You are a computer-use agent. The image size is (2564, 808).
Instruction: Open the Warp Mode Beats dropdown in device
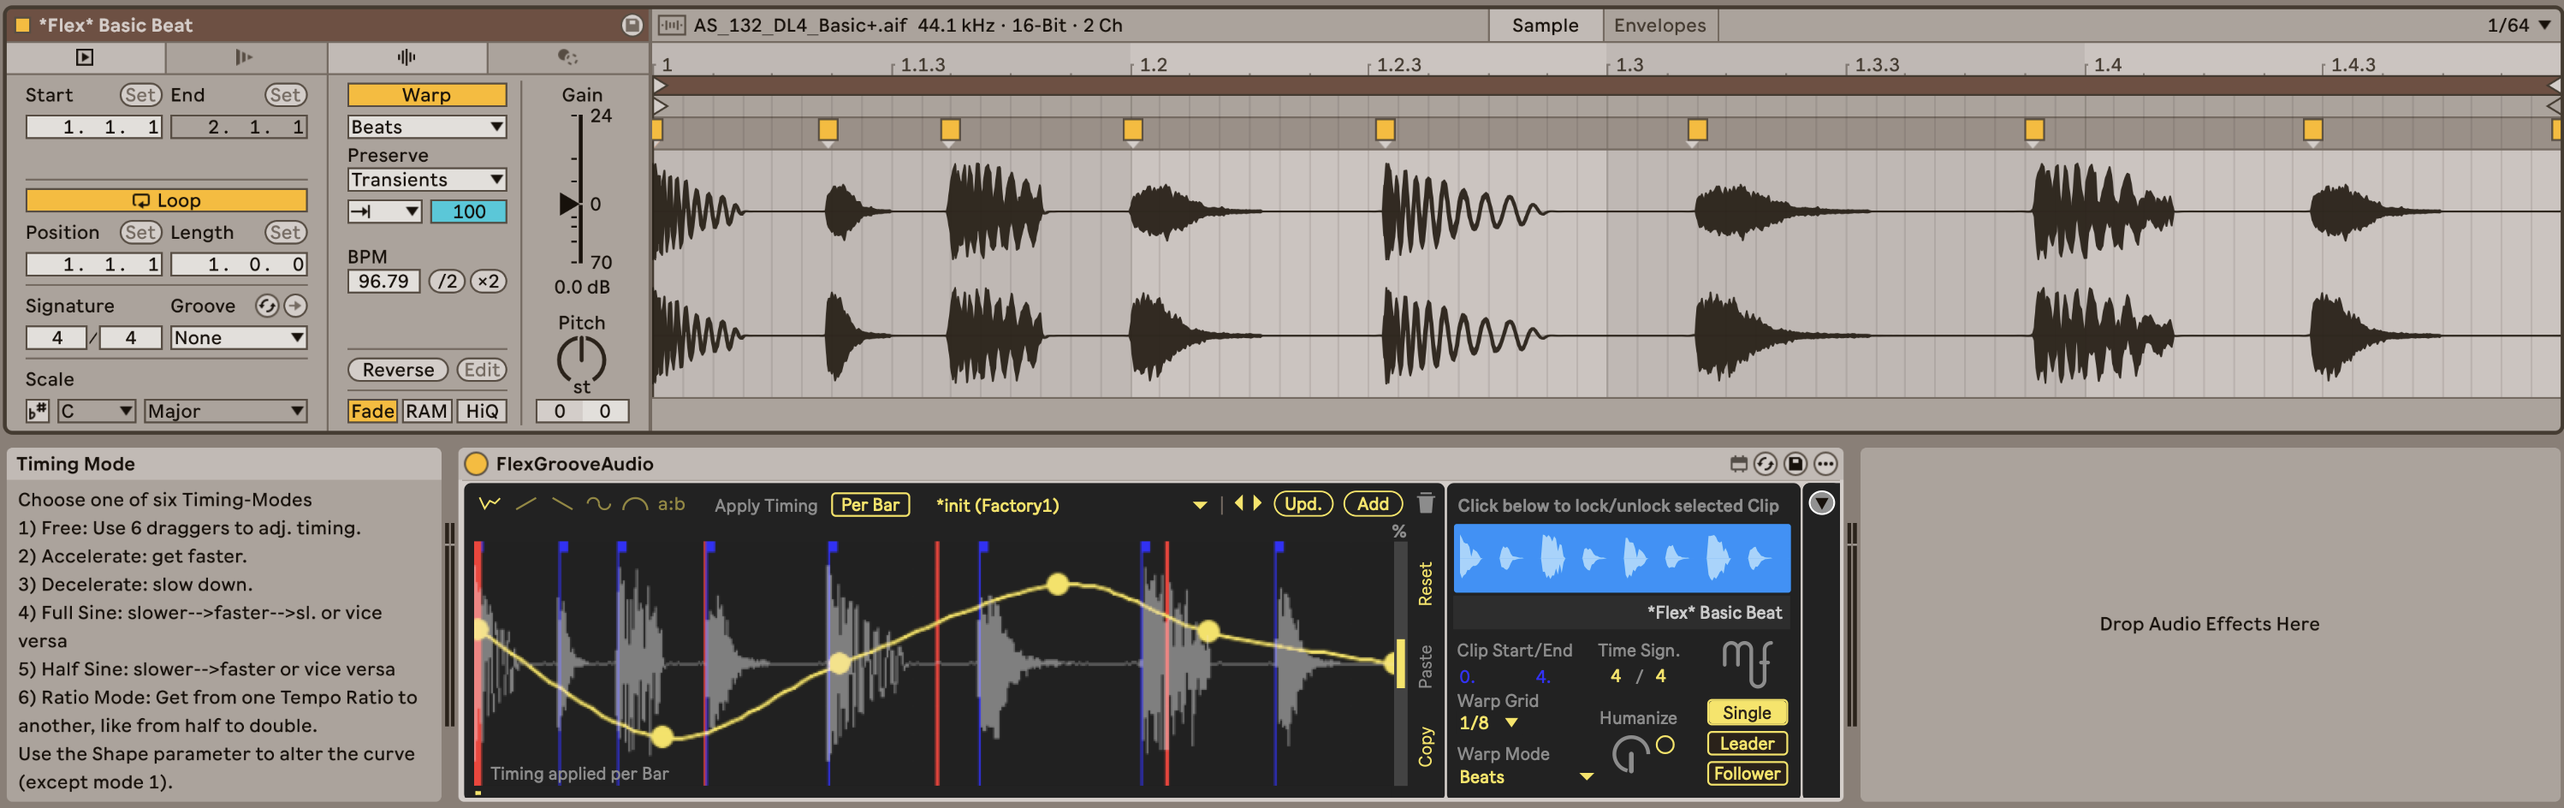point(1526,777)
